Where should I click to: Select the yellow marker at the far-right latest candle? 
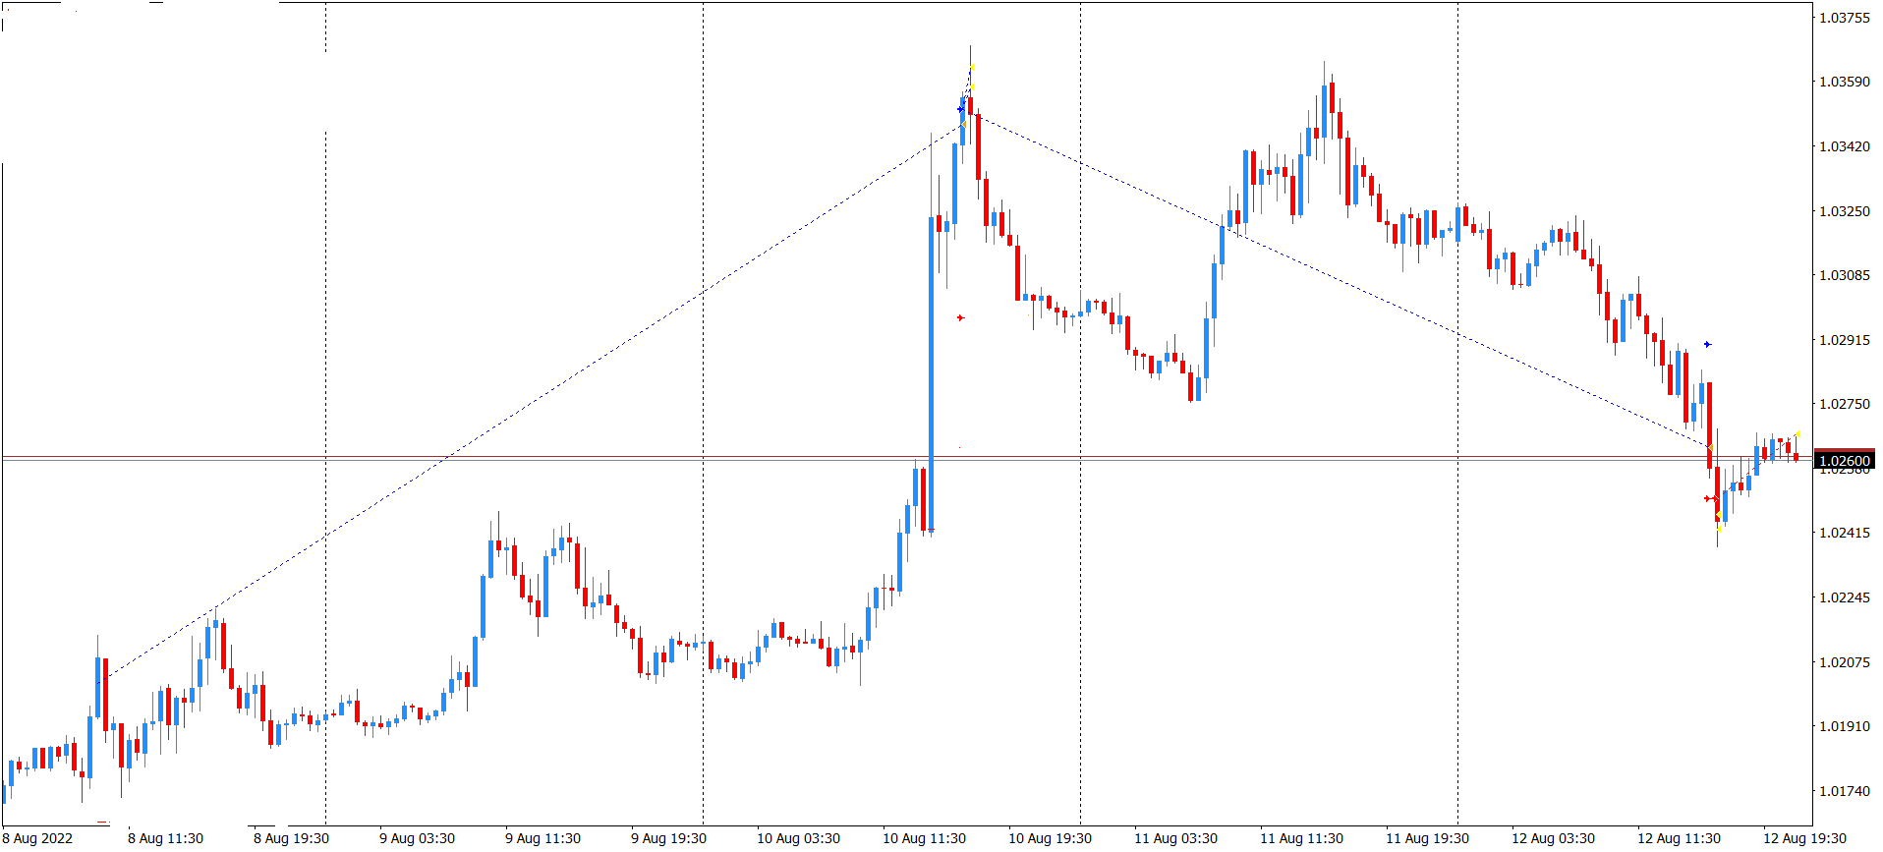(1797, 433)
